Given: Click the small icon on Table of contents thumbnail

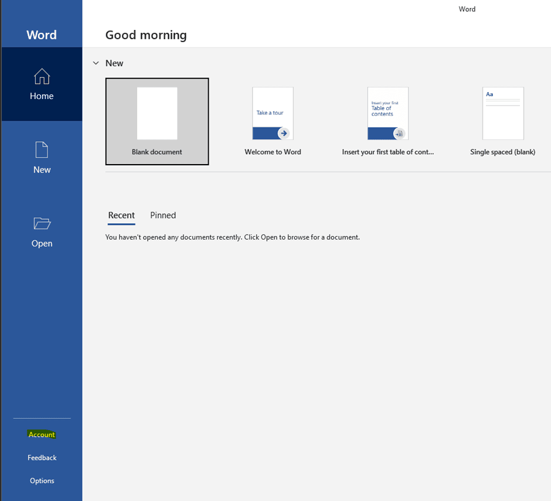Looking at the screenshot, I should pos(399,134).
